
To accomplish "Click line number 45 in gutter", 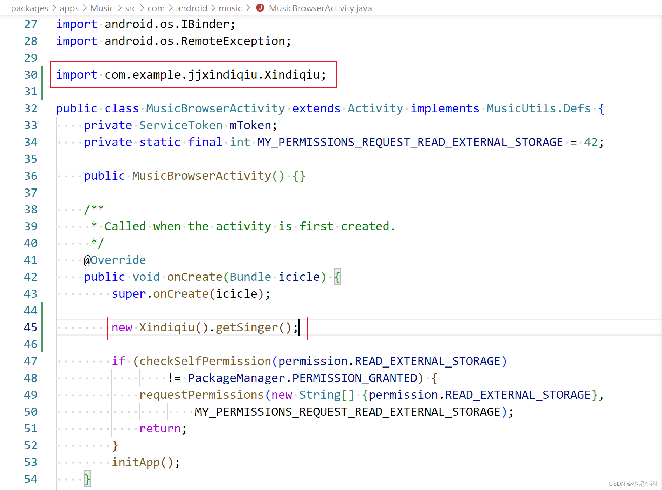I will 31,327.
